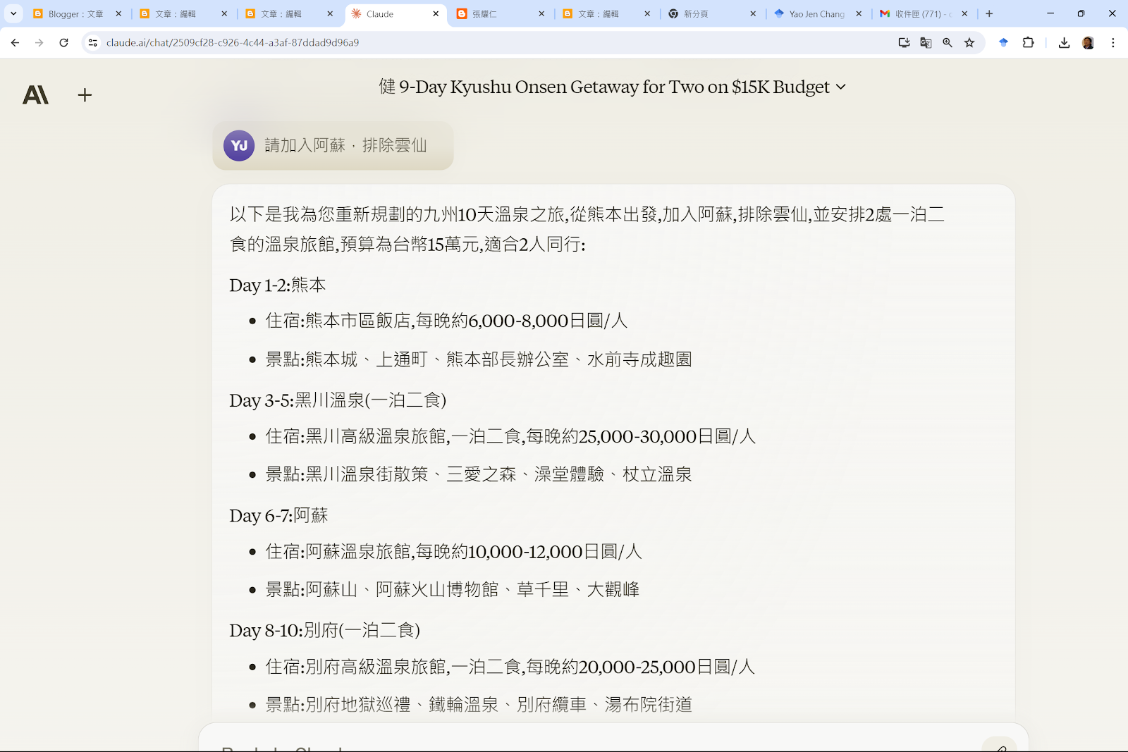This screenshot has width=1128, height=752.
Task: Click the YJ user avatar
Action: (239, 146)
